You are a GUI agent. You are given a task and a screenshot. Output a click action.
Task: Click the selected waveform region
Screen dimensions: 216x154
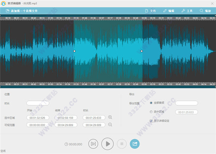coord(108,51)
